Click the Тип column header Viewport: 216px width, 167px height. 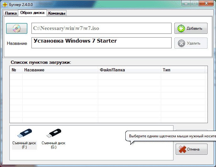tap(183, 70)
